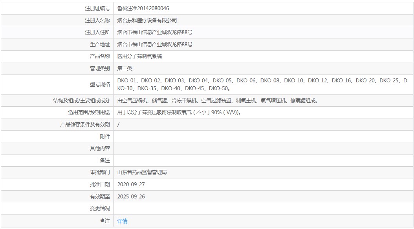Screen dimensions: 414x229
Task: Select registration number 鲁械注准20142080046
Action: point(143,9)
